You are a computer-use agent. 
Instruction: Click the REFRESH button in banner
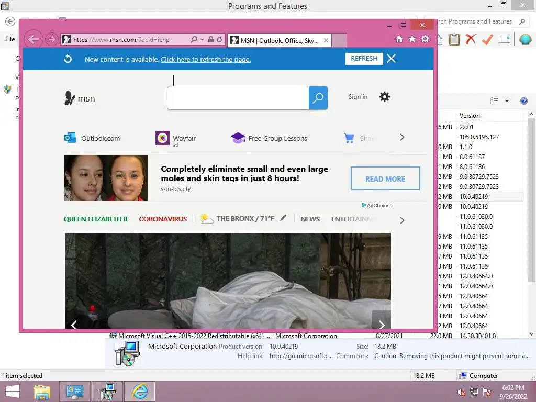click(364, 59)
